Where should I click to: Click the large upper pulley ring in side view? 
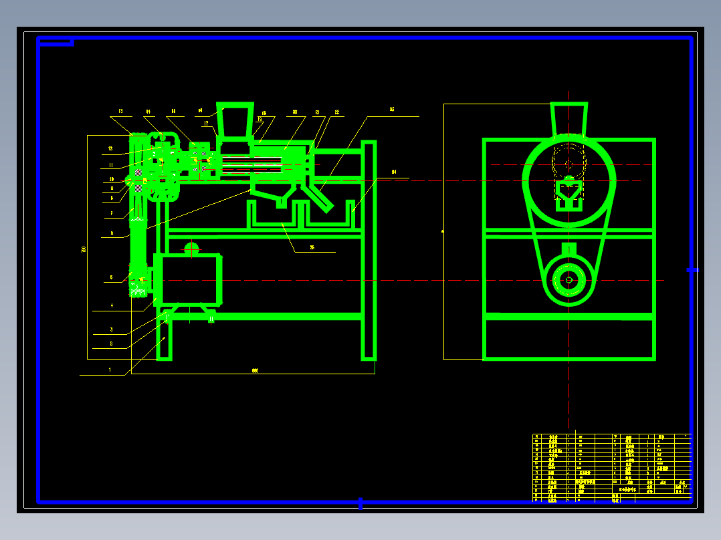point(569,180)
